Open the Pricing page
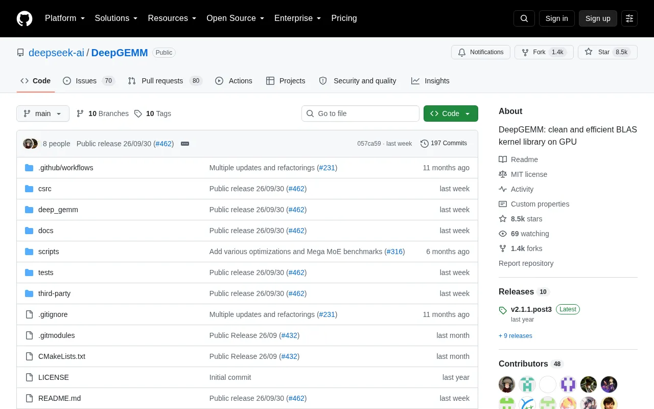 (344, 18)
